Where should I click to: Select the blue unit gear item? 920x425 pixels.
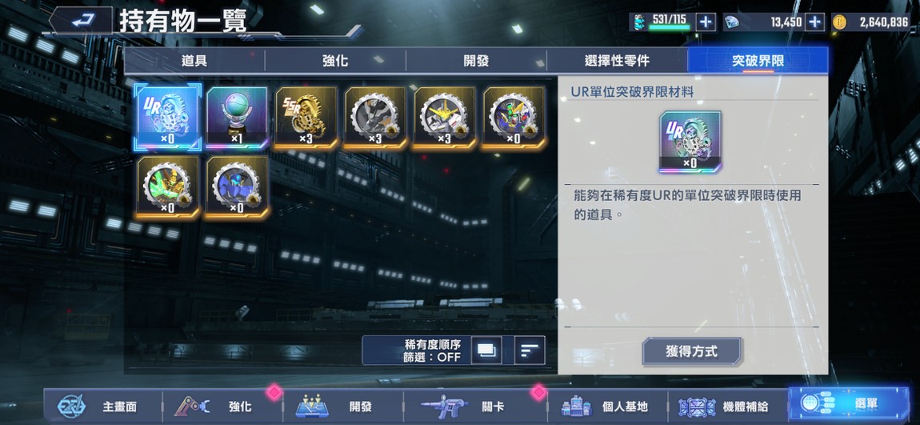point(237,187)
